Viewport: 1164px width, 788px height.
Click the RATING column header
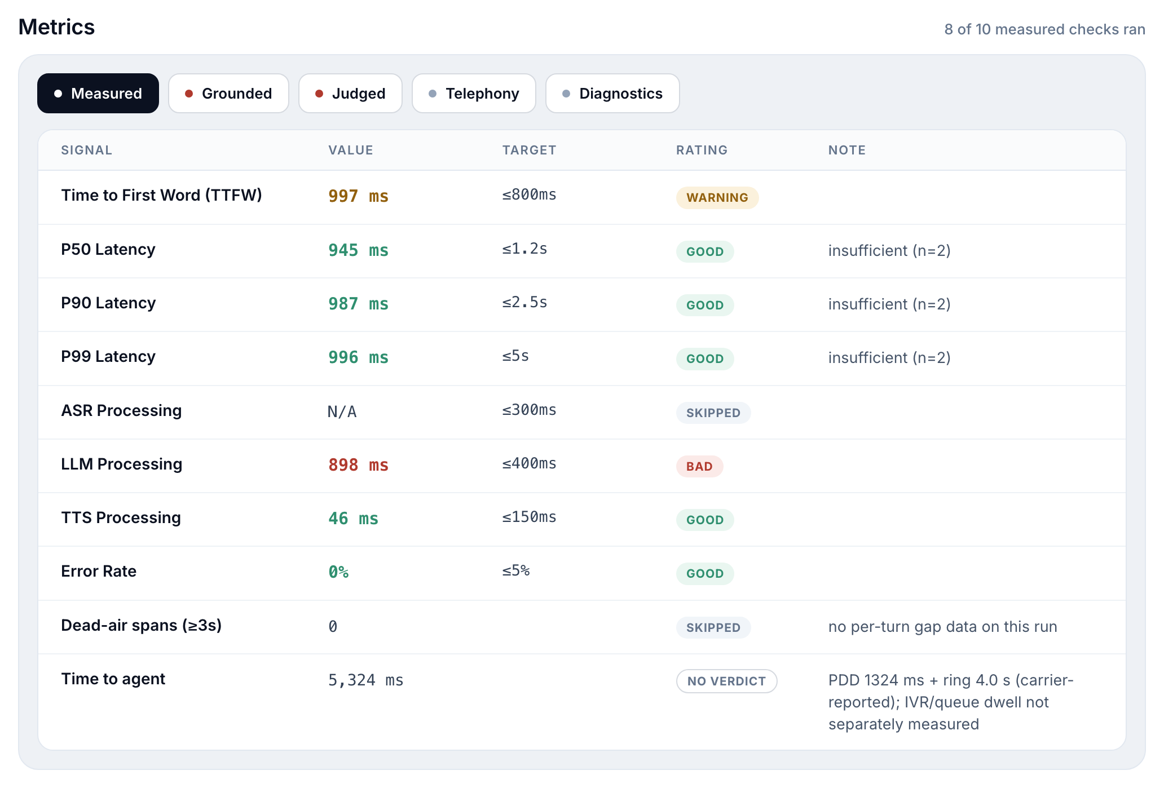coord(702,150)
